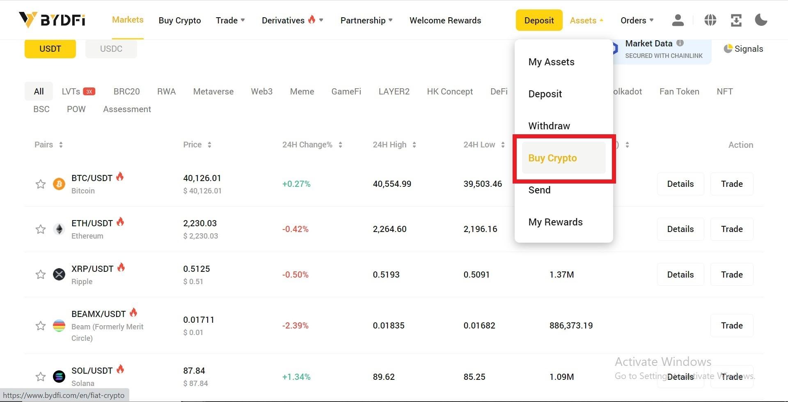Select Buy Crypto in Assets dropdown
The width and height of the screenshot is (788, 402).
click(x=564, y=158)
